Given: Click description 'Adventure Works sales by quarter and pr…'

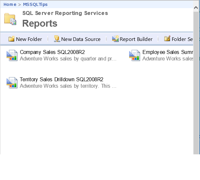Looking at the screenshot, I should (x=68, y=58).
